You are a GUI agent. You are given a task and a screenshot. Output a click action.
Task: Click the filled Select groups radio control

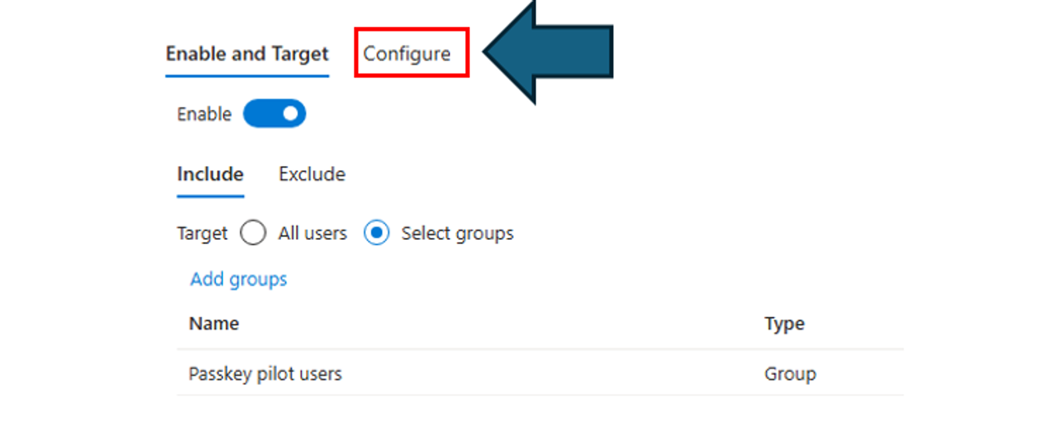click(x=376, y=233)
